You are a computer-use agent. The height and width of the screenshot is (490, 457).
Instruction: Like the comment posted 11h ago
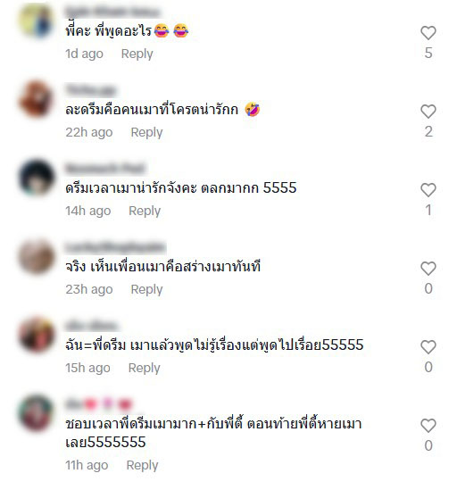pyautogui.click(x=428, y=426)
